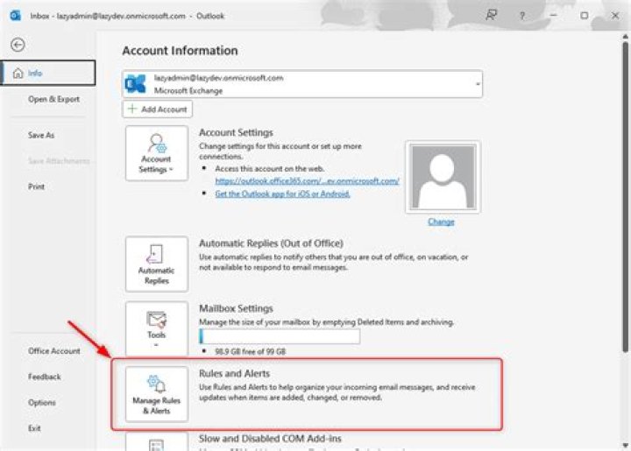Click the profile picture placeholder
Viewport: 631px width, 451px height.
coord(443,177)
